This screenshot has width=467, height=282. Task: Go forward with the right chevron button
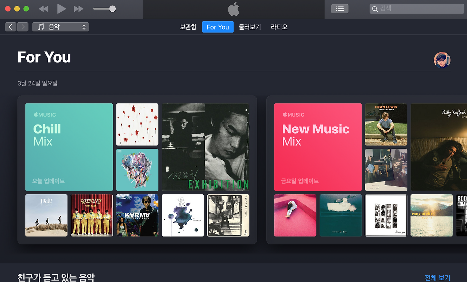coord(23,27)
